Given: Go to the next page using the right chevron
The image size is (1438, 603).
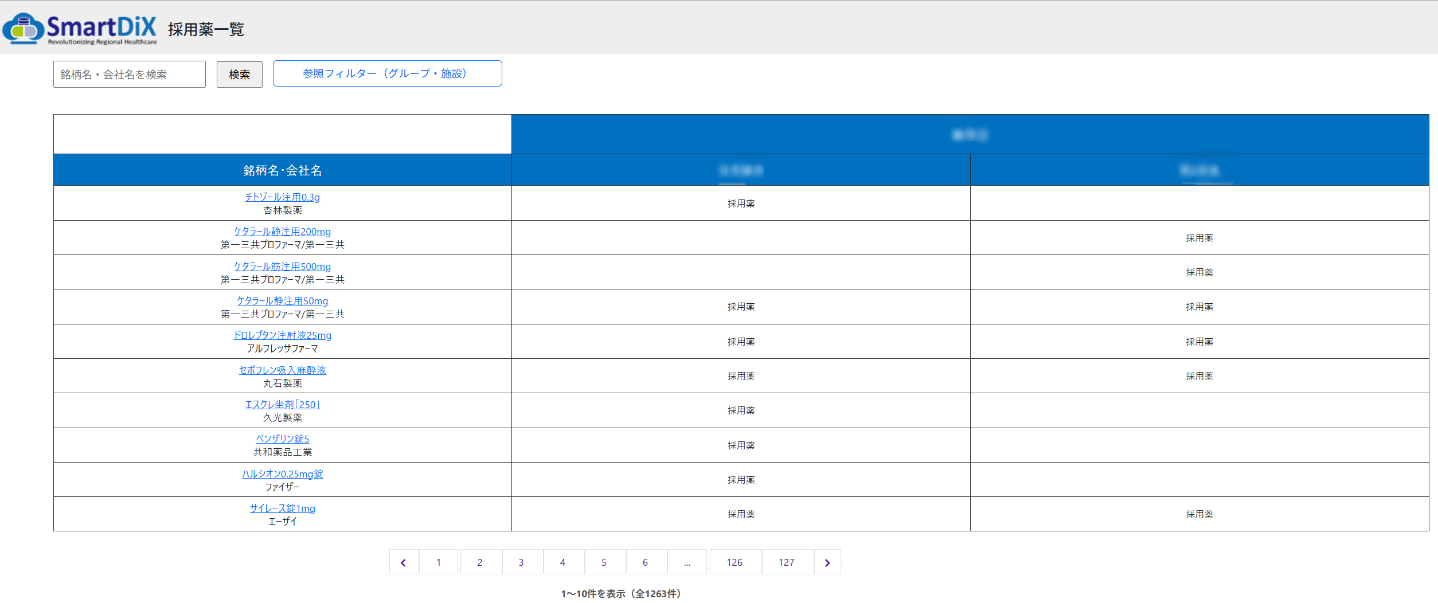Looking at the screenshot, I should [827, 562].
